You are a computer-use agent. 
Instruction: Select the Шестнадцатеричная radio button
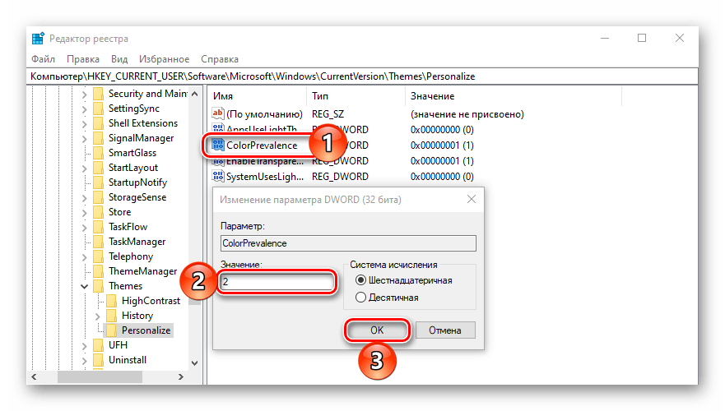pyautogui.click(x=359, y=280)
